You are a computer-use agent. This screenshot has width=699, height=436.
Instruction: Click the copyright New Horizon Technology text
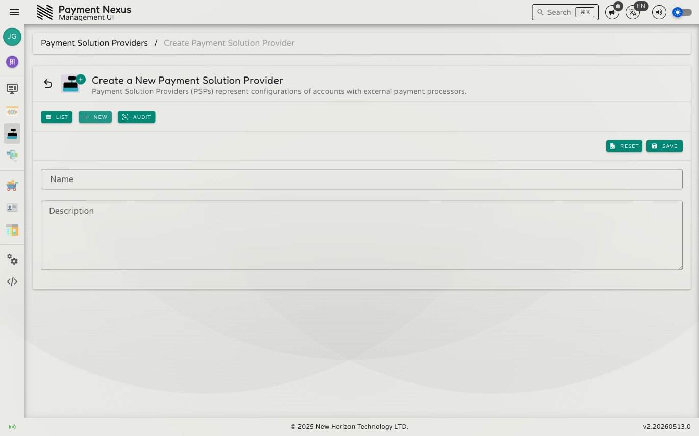[349, 427]
